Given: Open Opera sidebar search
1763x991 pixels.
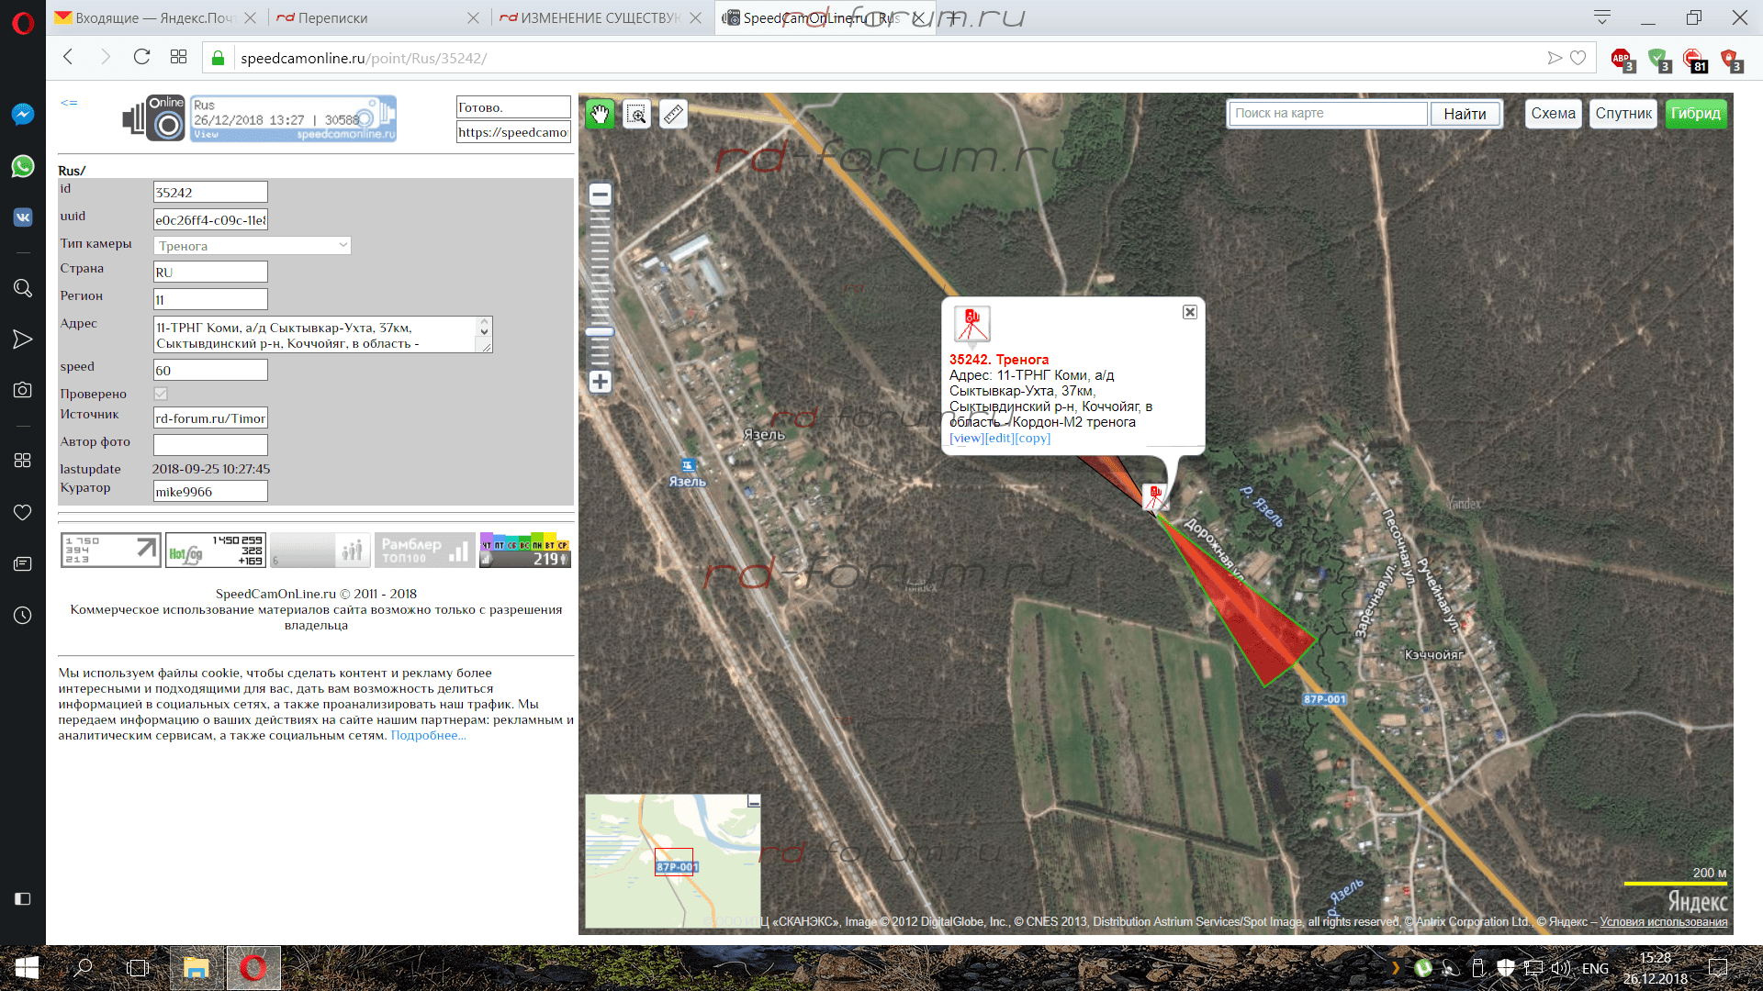Looking at the screenshot, I should pyautogui.click(x=23, y=288).
